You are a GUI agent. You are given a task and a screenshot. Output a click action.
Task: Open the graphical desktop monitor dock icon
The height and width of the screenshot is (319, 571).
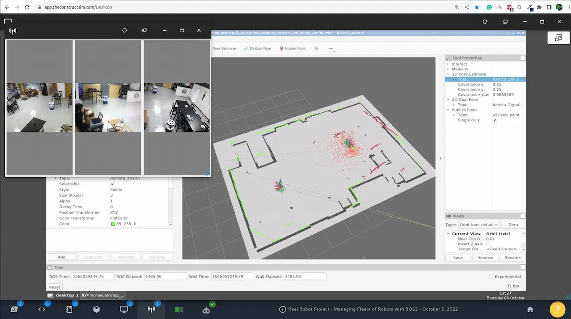pyautogui.click(x=124, y=309)
